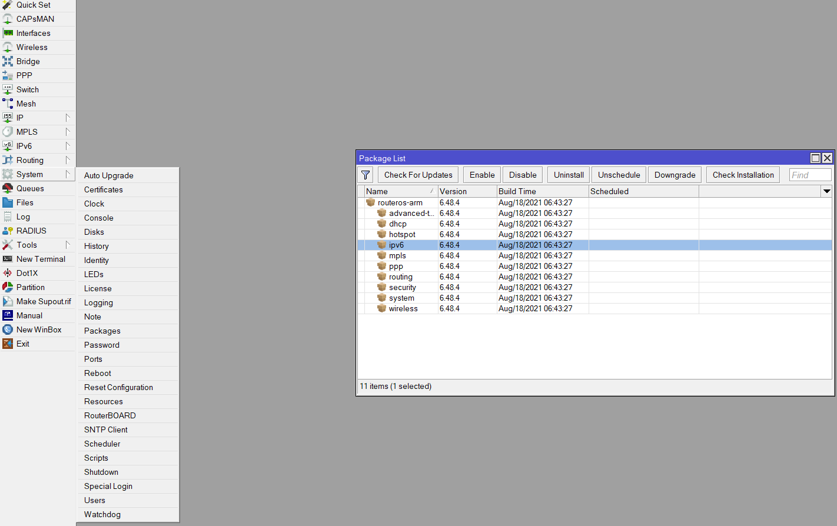Sort packages by the Build Time column header
The width and height of the screenshot is (837, 526).
point(543,191)
